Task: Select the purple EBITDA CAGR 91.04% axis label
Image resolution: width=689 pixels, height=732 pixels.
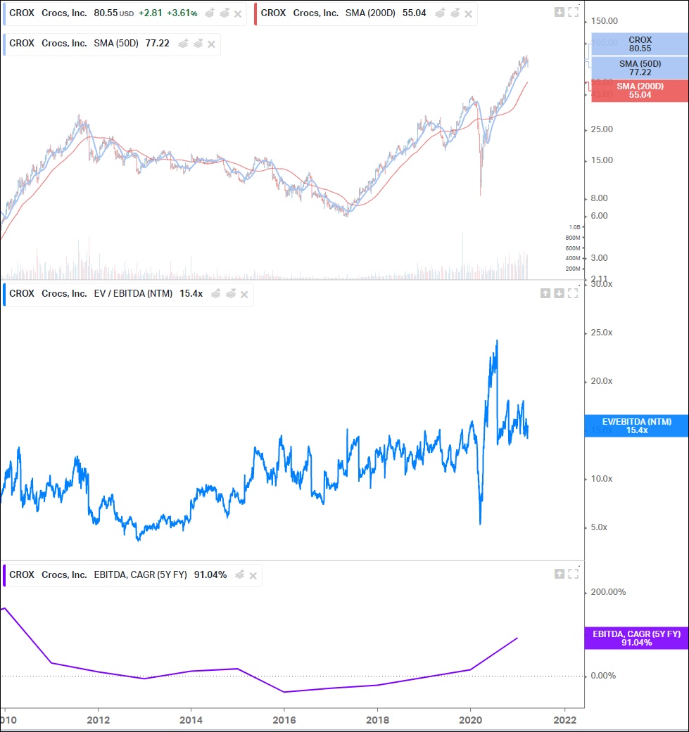Action: [636, 638]
